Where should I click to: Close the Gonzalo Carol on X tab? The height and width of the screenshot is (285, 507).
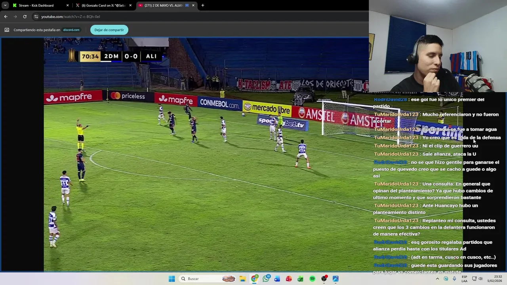pos(130,6)
